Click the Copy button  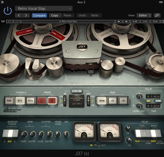[x=55, y=15]
